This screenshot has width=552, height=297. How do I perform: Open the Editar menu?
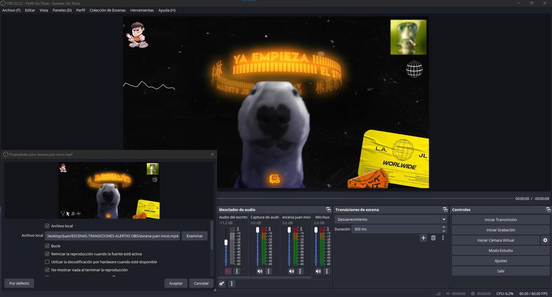[30, 10]
